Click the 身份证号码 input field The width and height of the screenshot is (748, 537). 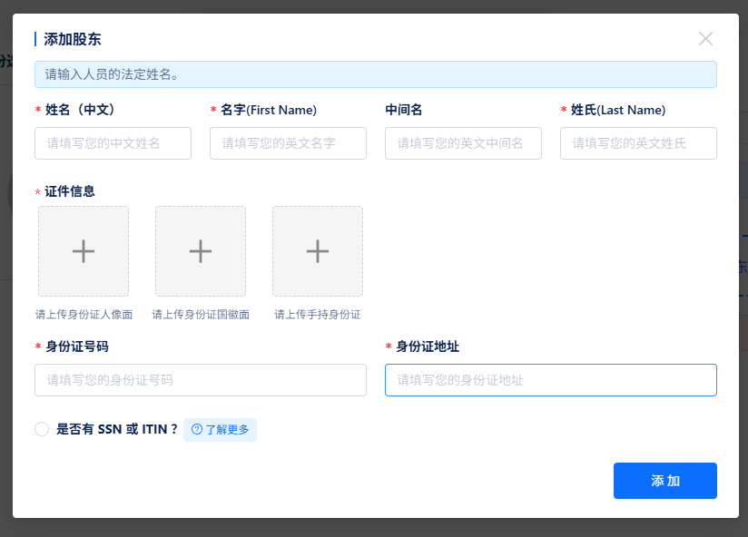click(201, 380)
